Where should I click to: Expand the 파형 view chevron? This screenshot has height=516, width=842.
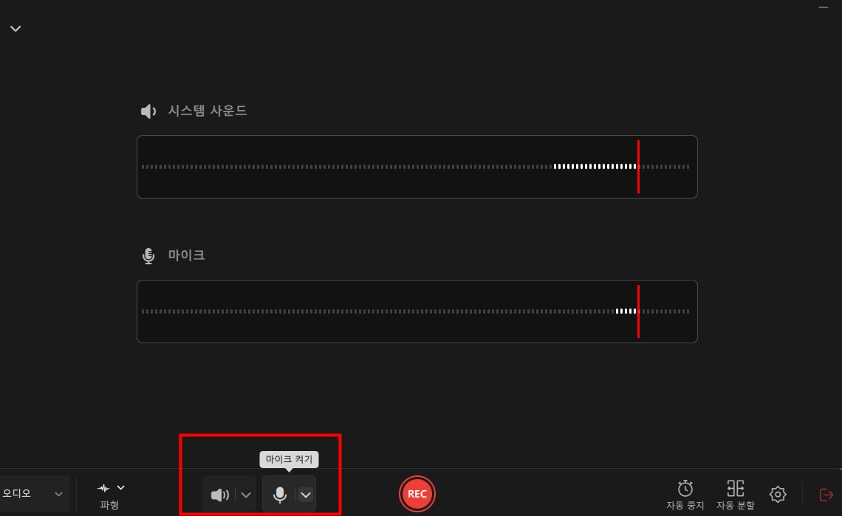click(121, 487)
